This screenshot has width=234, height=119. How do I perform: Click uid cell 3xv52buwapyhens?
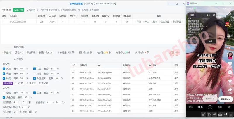105,73
